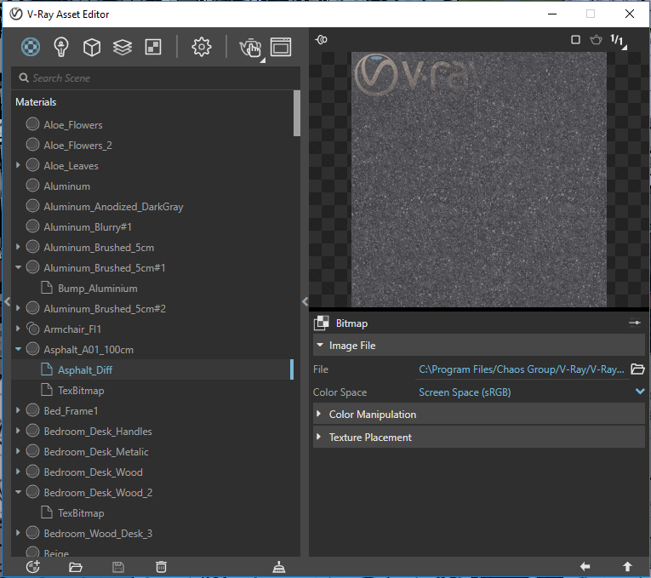Collapse the Asphalt_A01_100cm material
This screenshot has height=578, width=651.
point(18,349)
